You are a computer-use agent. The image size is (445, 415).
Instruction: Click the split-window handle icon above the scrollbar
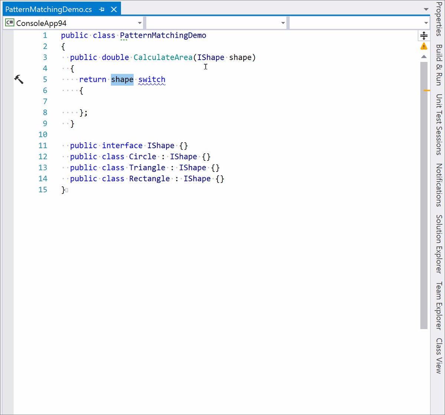point(424,36)
